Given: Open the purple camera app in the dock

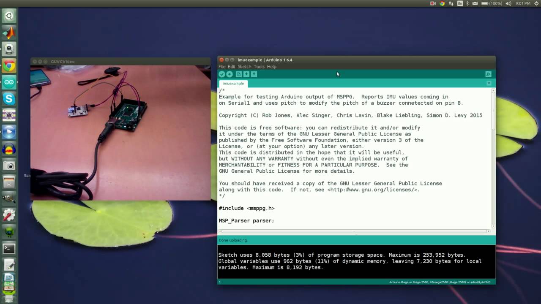Looking at the screenshot, I should [9, 115].
